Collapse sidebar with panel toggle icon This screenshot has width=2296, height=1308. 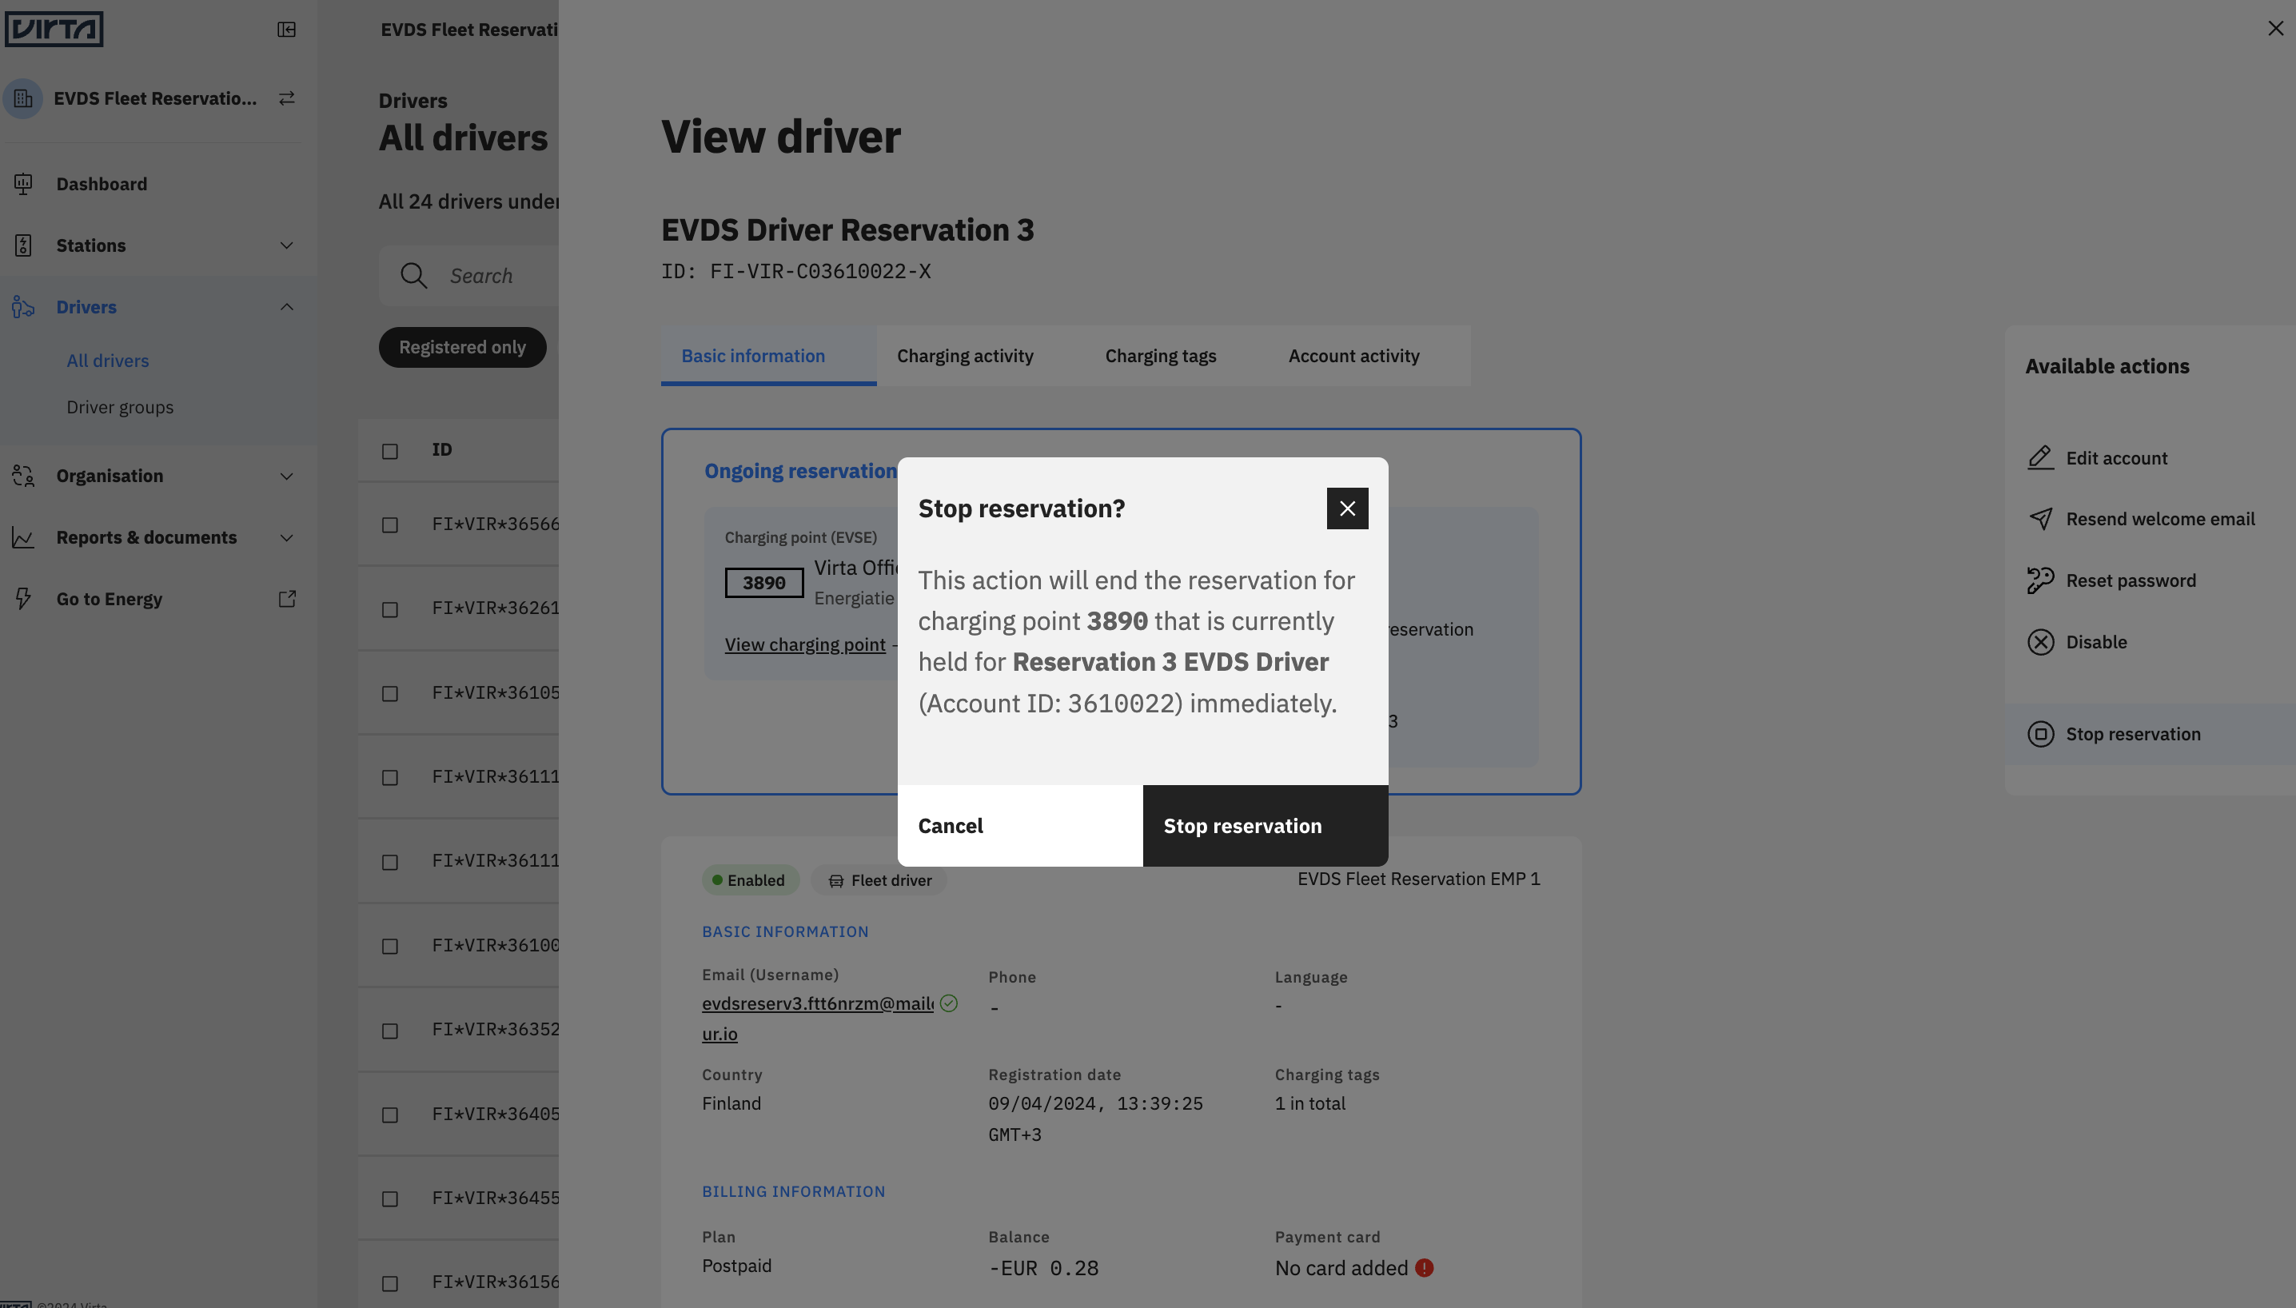pos(286,30)
